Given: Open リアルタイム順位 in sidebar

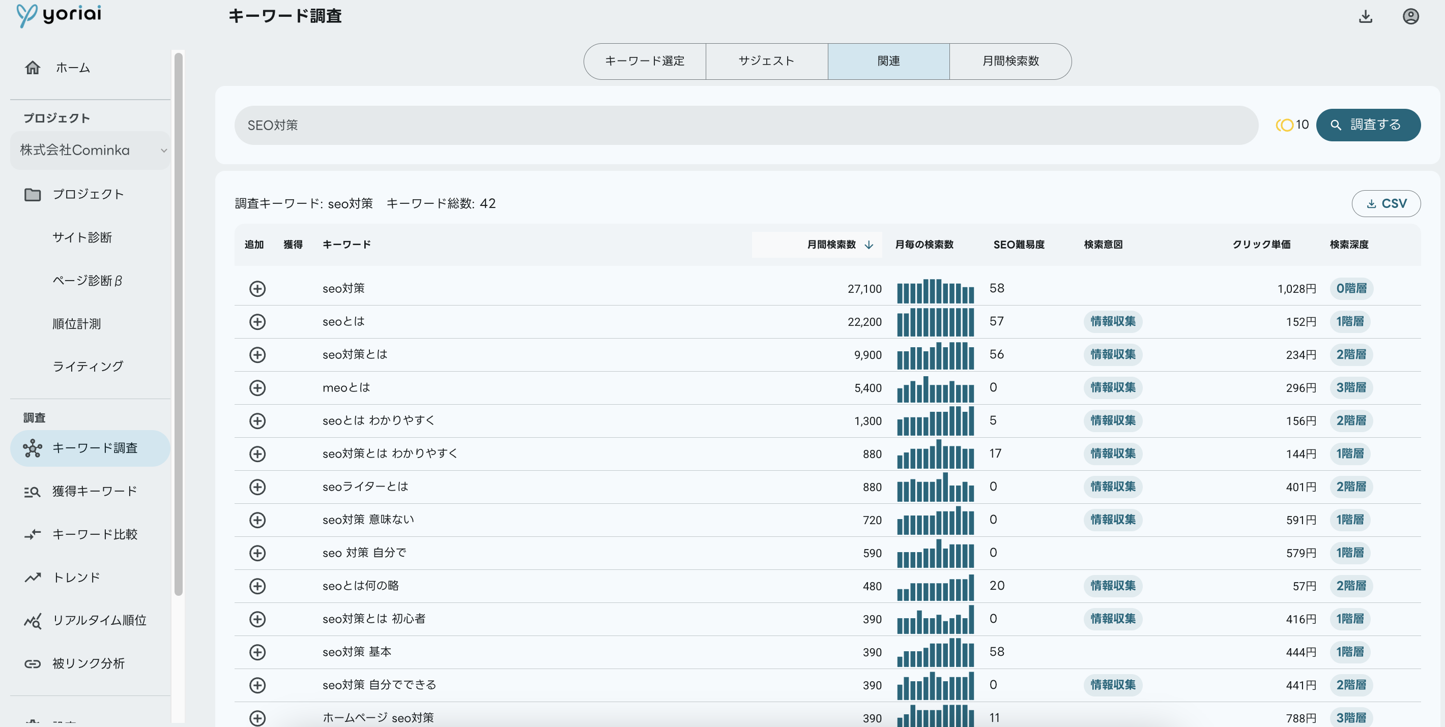Looking at the screenshot, I should click(x=90, y=620).
